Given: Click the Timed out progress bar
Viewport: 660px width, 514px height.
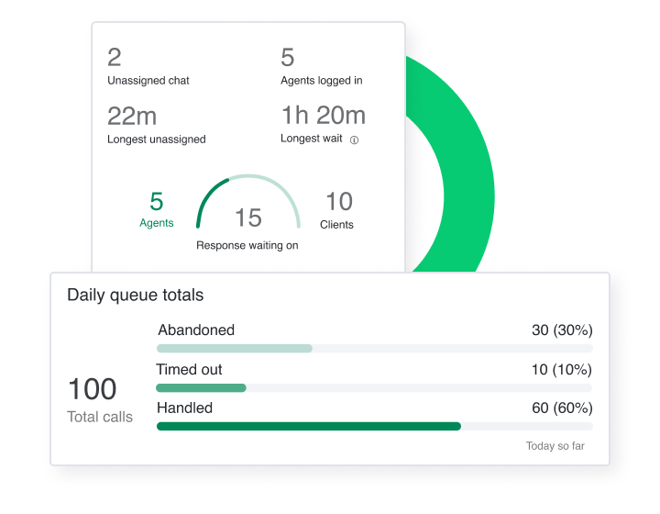Looking at the screenshot, I should click(374, 388).
